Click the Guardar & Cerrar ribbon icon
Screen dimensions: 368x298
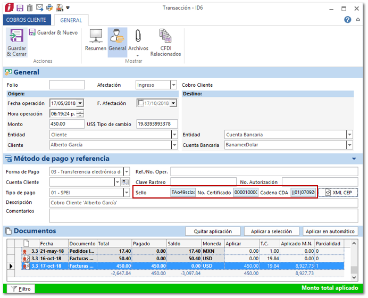(x=16, y=43)
